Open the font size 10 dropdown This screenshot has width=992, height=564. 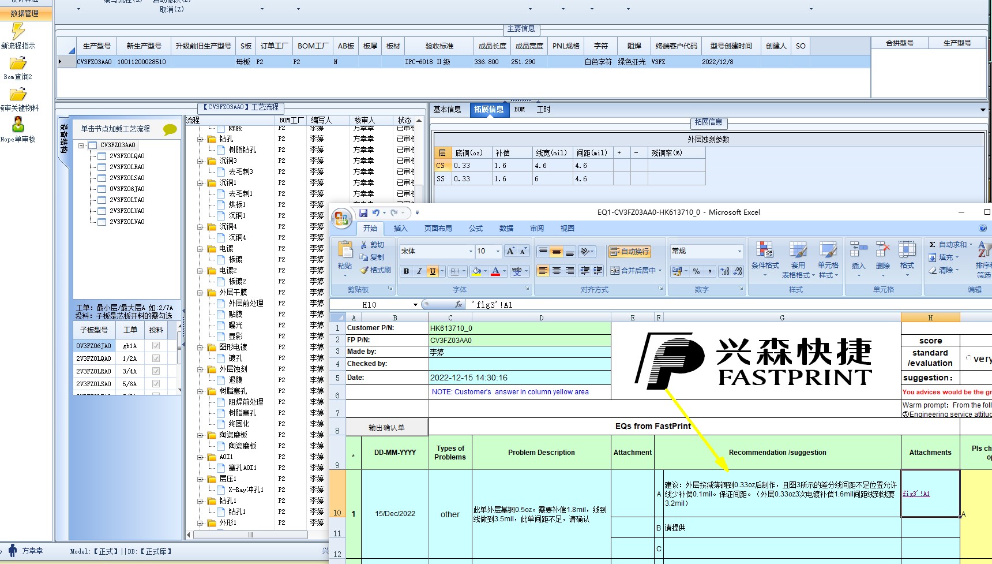(x=498, y=251)
